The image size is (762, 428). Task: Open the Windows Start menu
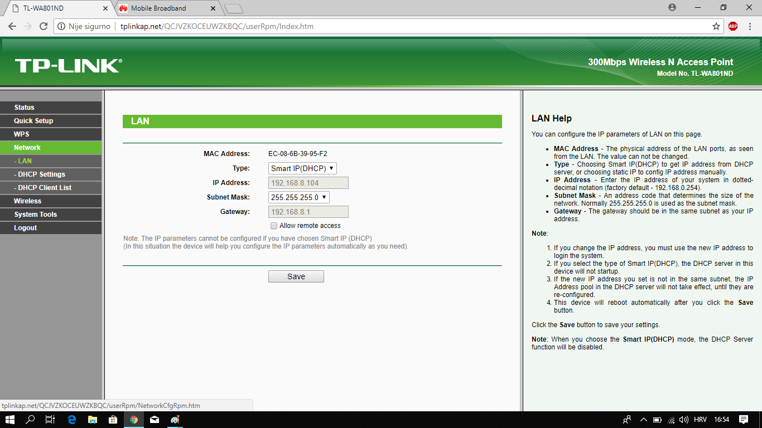point(11,420)
